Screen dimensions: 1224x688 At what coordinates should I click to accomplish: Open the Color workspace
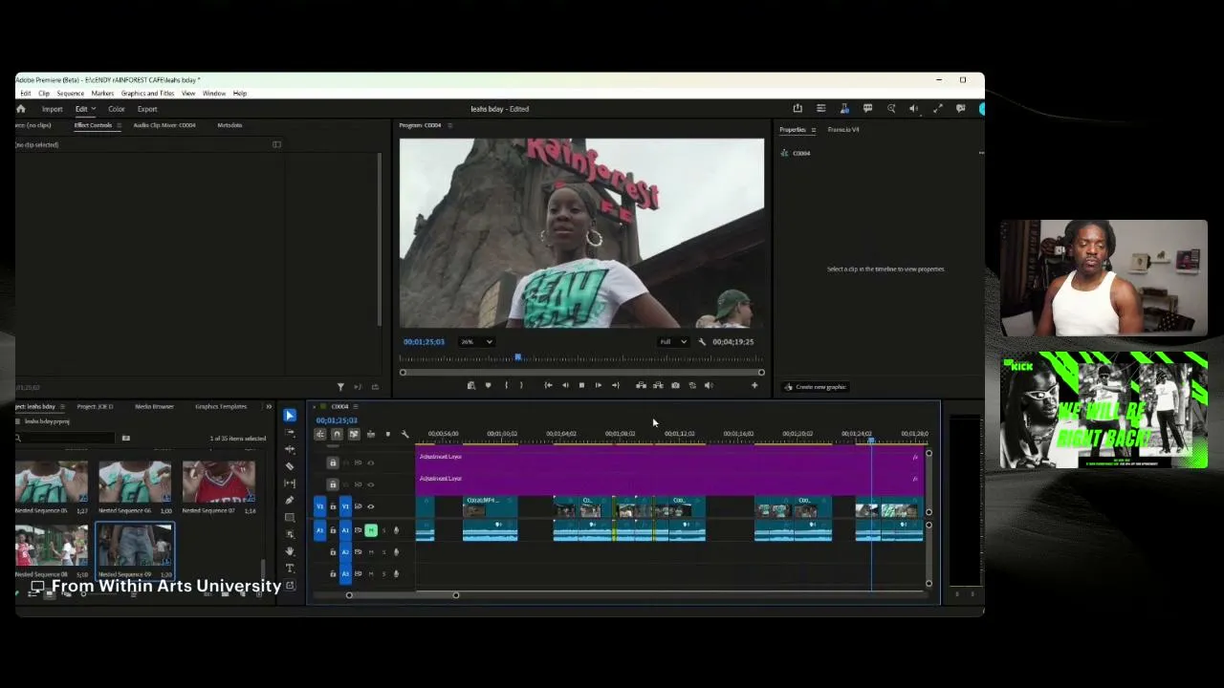116,109
